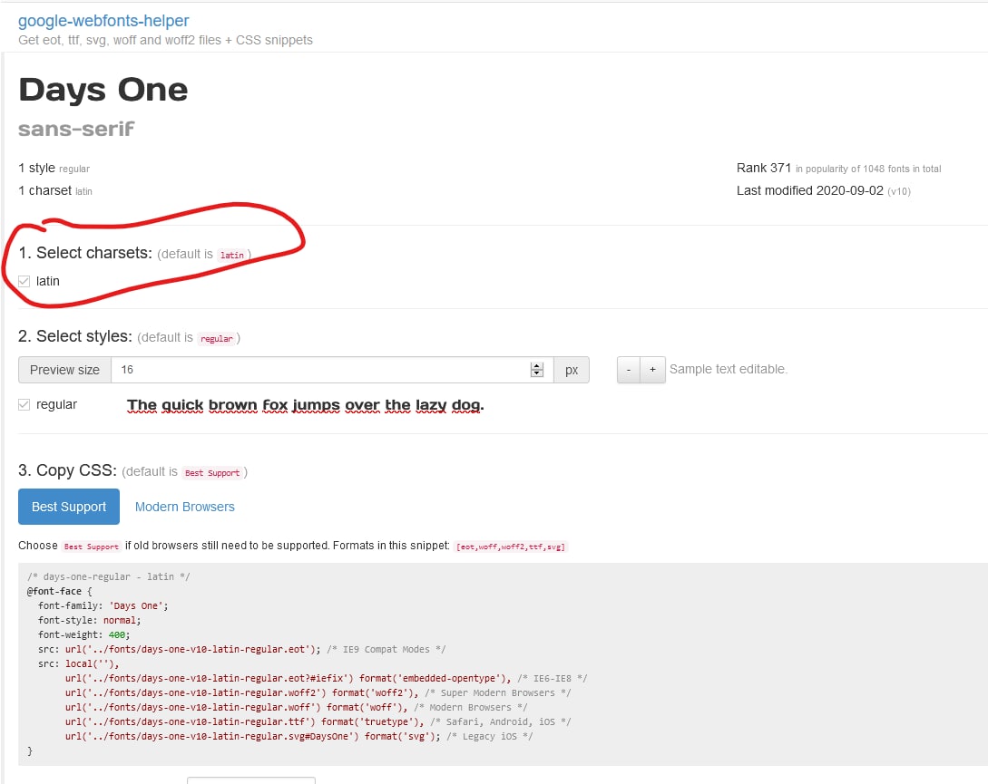Screen dimensions: 988x784
Task: Click the truetype ttf url line
Action: point(318,721)
